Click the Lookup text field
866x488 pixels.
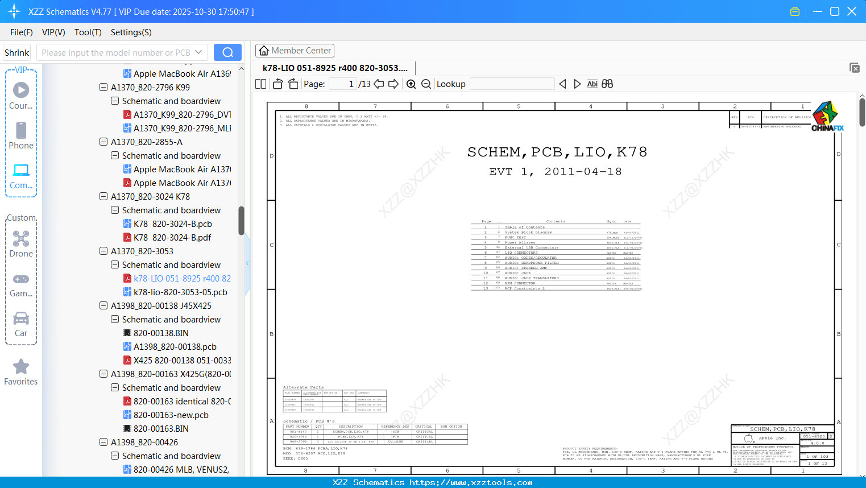[512, 84]
